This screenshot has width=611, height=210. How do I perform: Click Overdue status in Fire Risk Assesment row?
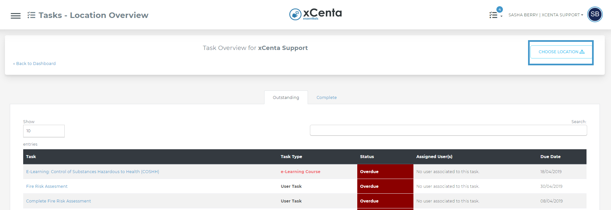coord(385,186)
